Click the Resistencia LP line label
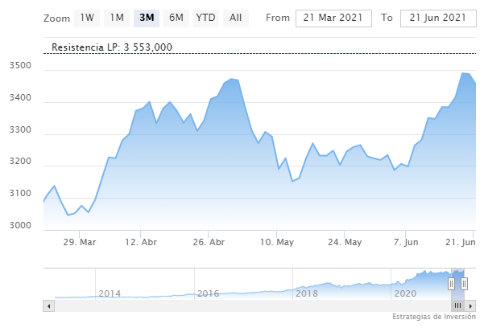484x328 pixels. pos(112,47)
